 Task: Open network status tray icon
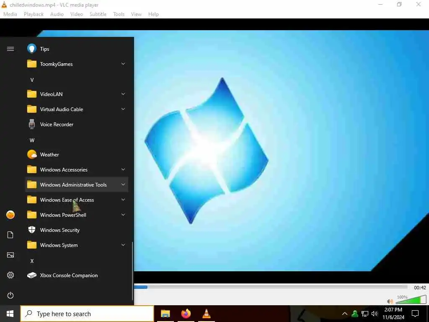point(365,314)
